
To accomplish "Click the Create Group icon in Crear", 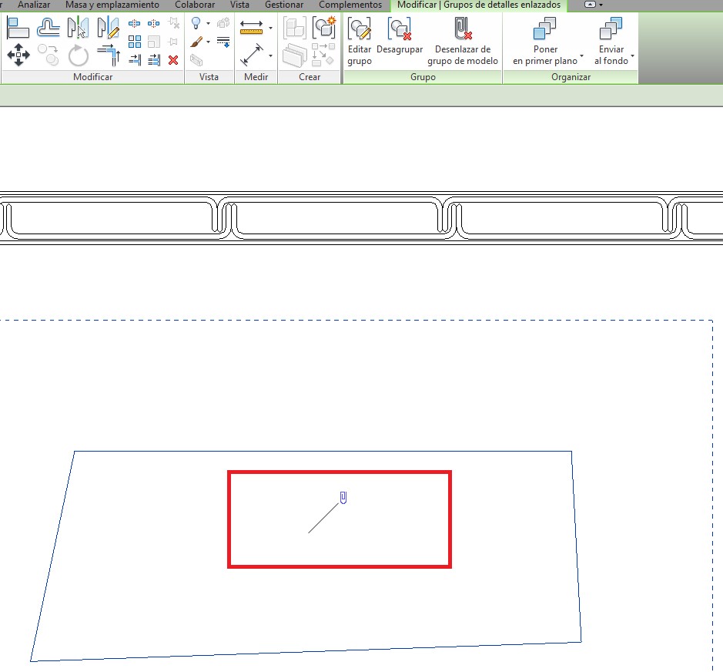I will tap(323, 29).
